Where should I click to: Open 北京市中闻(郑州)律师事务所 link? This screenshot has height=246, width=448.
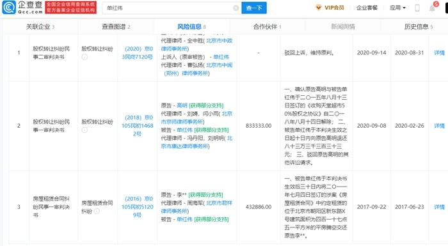197,70
